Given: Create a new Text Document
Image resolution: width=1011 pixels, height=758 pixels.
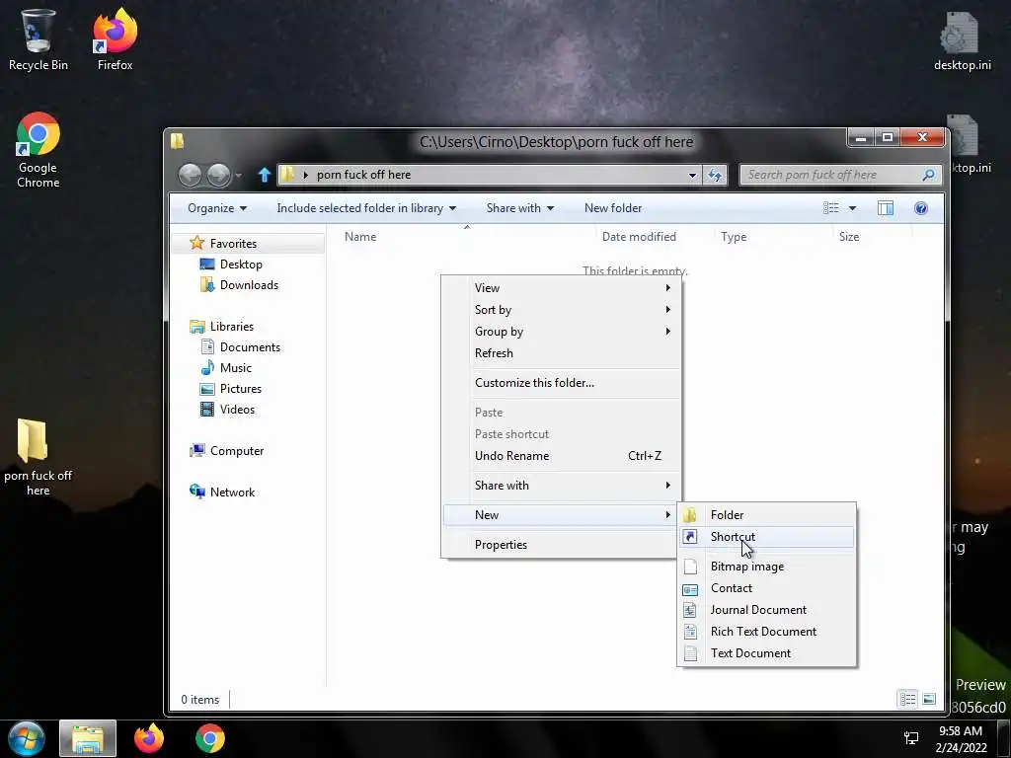Looking at the screenshot, I should pyautogui.click(x=766, y=653).
